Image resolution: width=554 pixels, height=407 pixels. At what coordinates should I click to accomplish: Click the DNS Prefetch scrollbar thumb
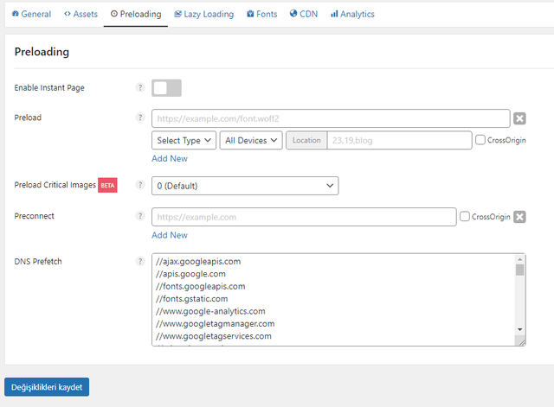519,270
